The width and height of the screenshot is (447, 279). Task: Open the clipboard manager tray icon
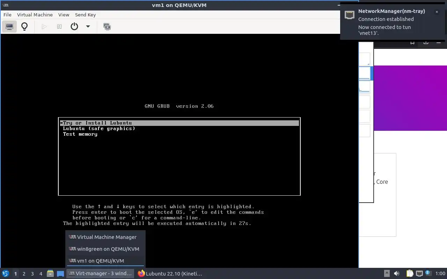[x=410, y=274]
